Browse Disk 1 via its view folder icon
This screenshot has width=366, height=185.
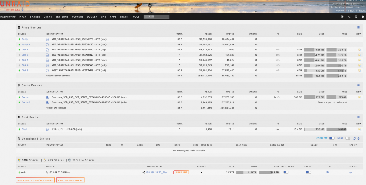pos(360,50)
